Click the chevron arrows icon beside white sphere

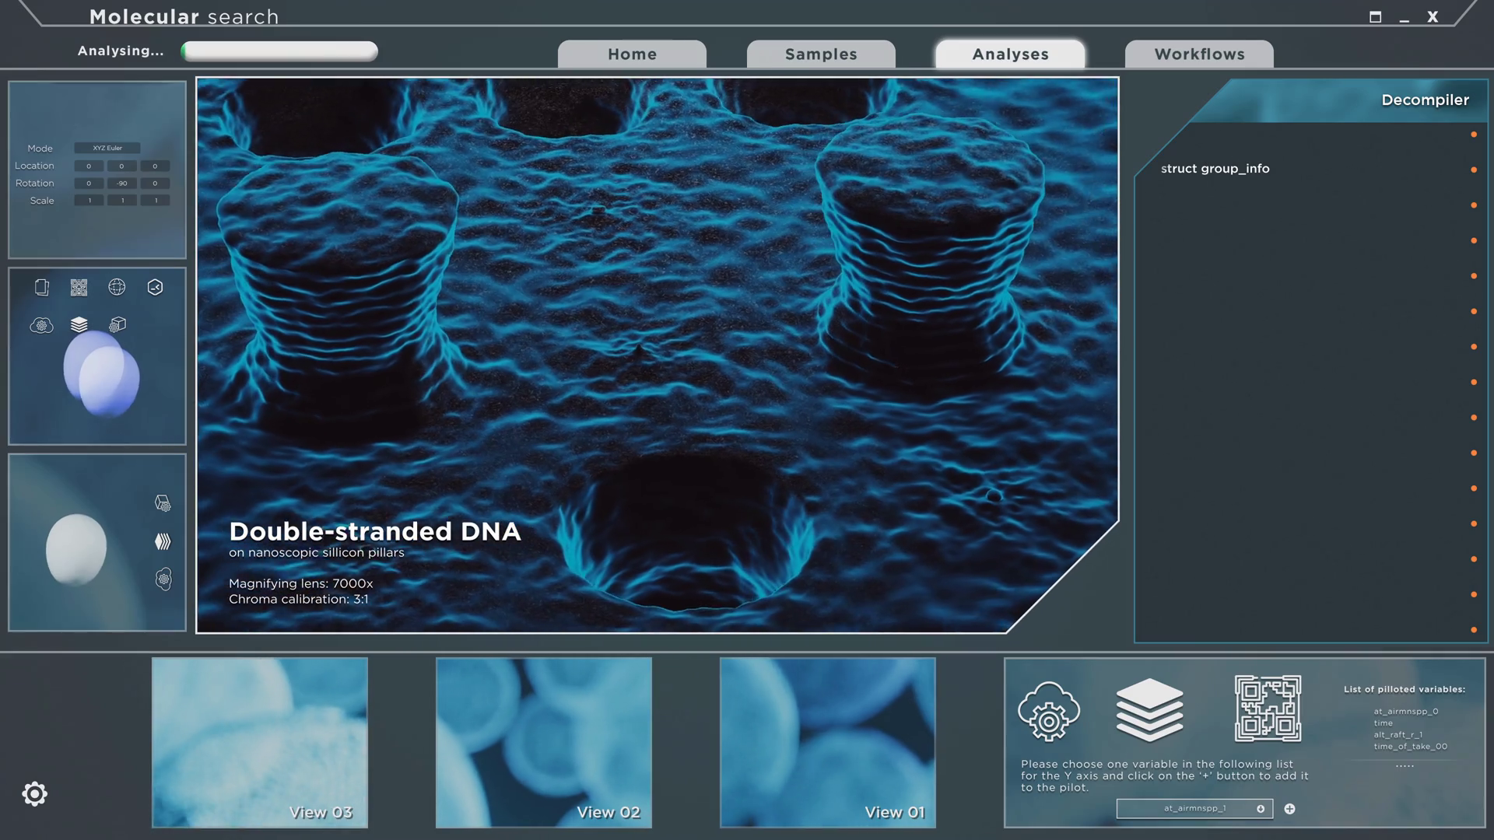tap(163, 541)
